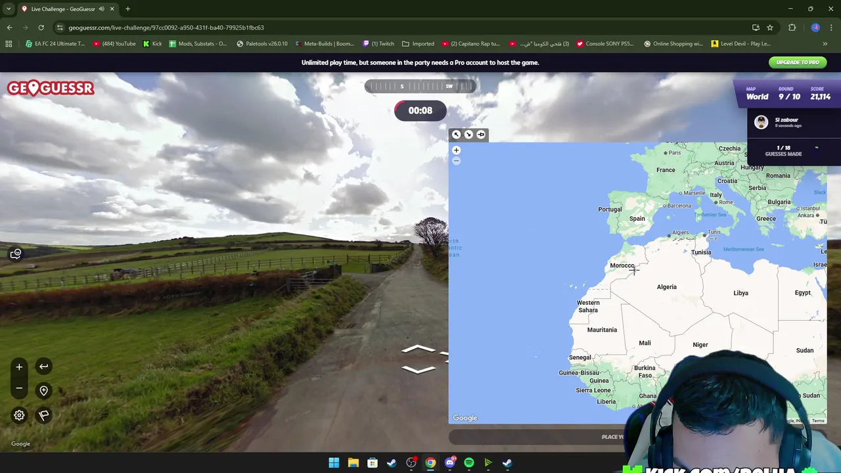Mute the Live Challenge tab audio
The width and height of the screenshot is (841, 473).
101,9
